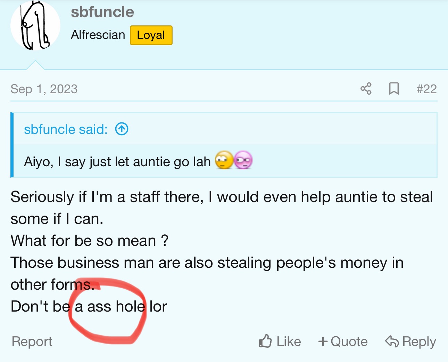Click the yellow rolling-eyes emoji

(224, 160)
